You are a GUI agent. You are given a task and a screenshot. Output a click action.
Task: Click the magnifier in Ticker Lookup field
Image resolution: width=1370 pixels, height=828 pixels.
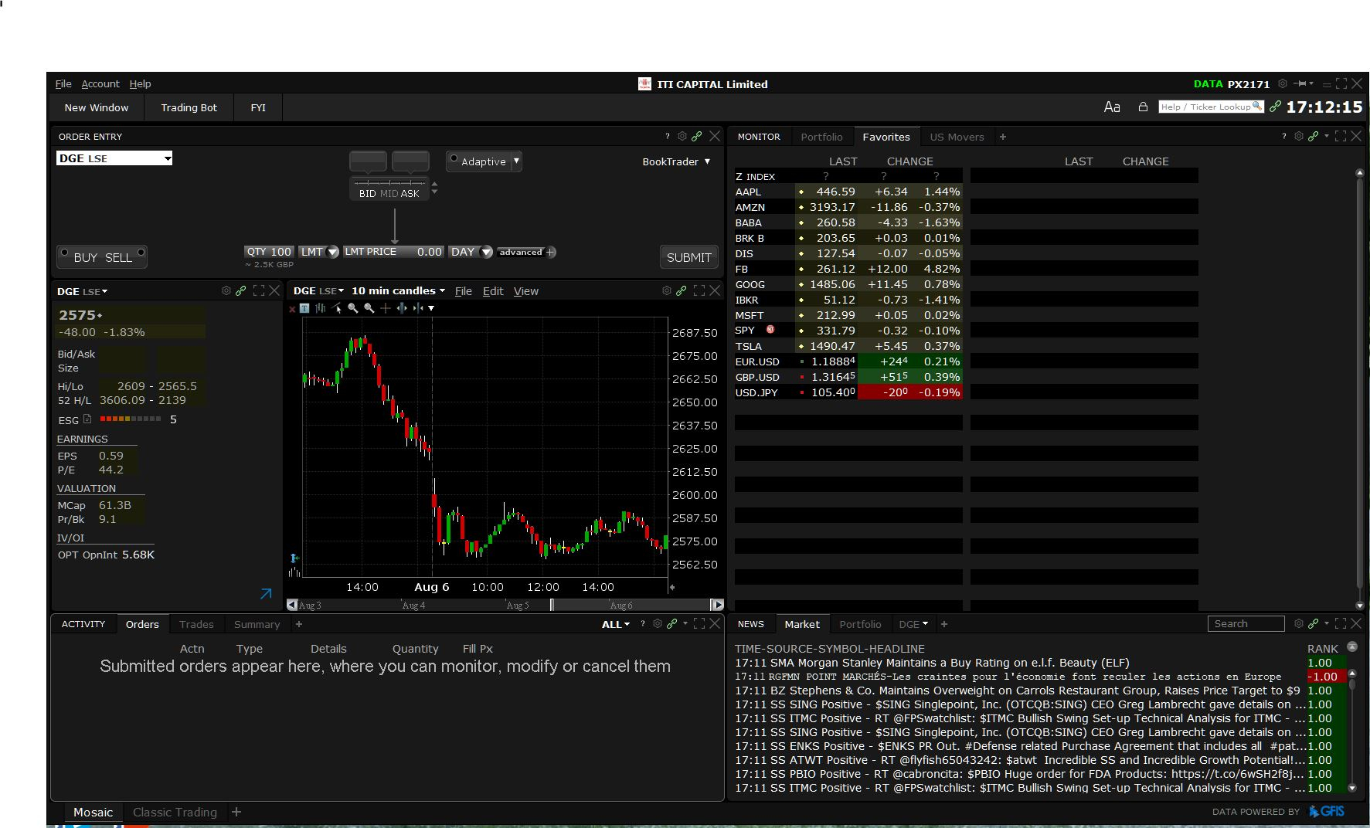tap(1257, 107)
